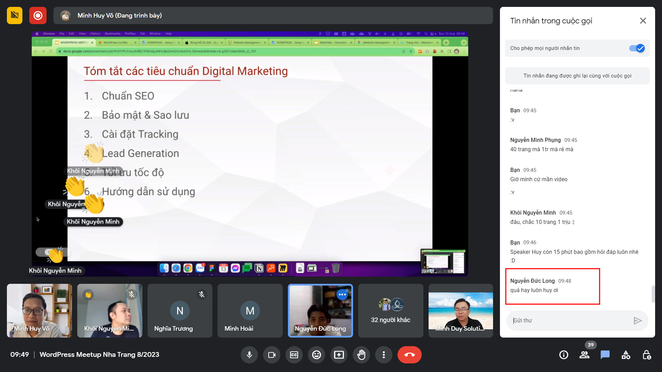Close the in-call messages panel
Viewport: 662px width, 372px height.
click(x=643, y=21)
